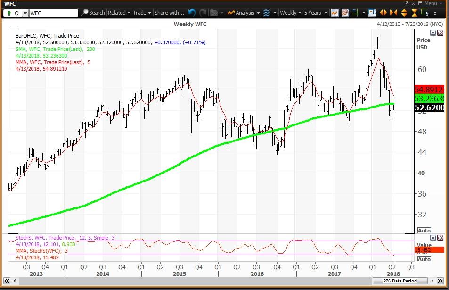Screen dimensions: 449x290
Task: Maximize the price chart panel
Action: click(x=433, y=33)
